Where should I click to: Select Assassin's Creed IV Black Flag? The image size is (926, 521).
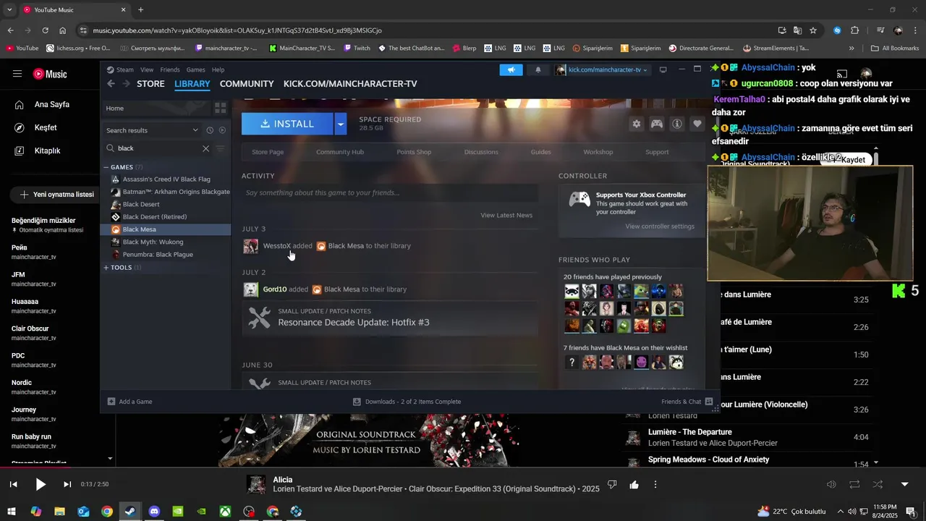(166, 179)
